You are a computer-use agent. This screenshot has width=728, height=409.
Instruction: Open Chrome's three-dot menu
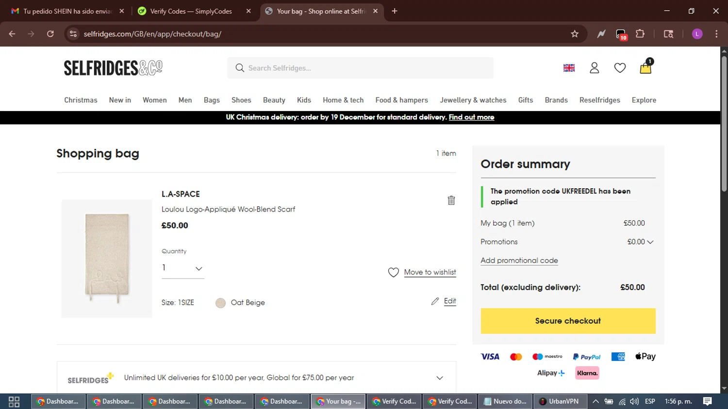coord(716,34)
